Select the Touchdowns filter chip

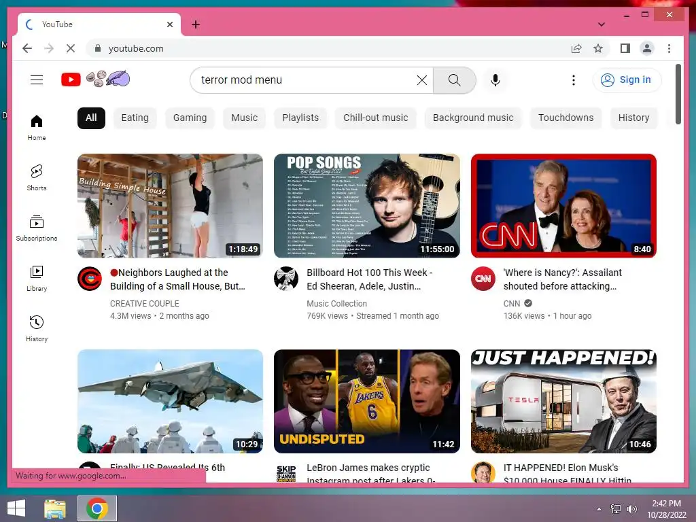point(566,118)
